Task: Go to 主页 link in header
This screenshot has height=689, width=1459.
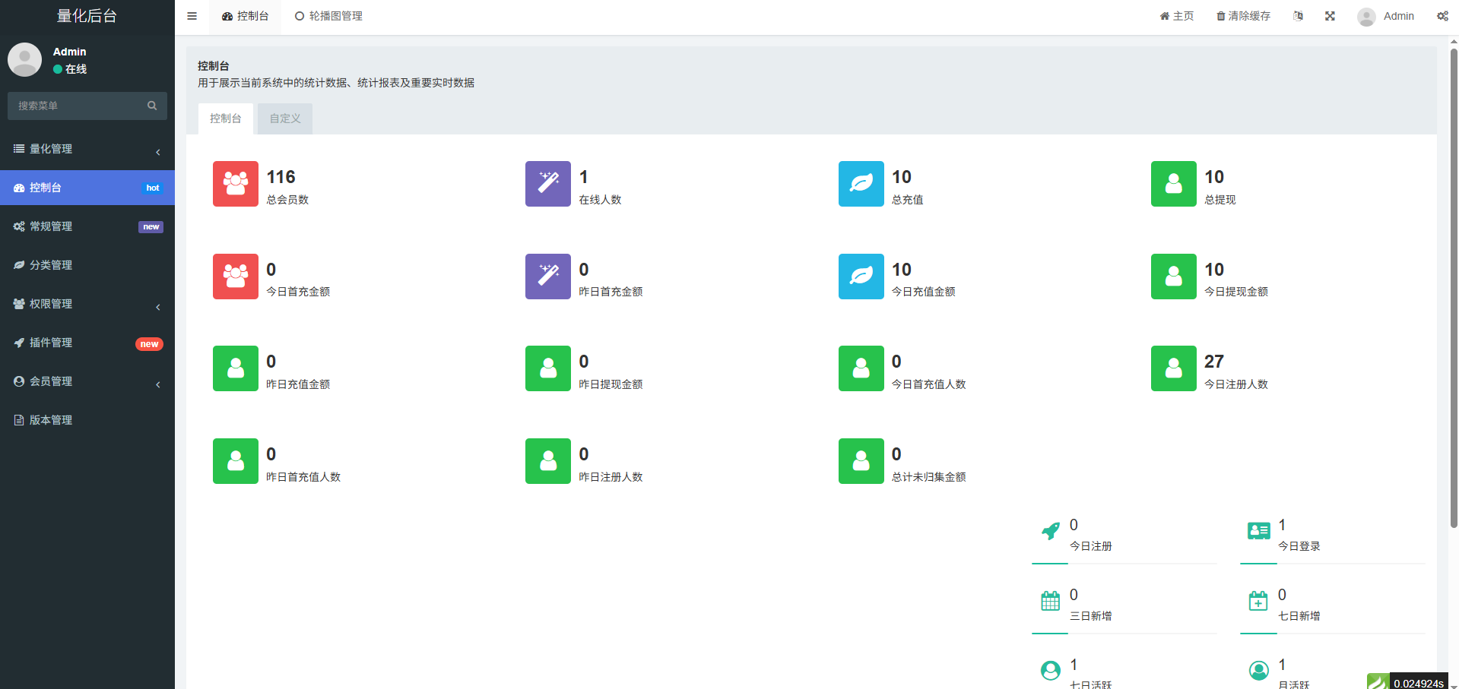Action: (1177, 16)
